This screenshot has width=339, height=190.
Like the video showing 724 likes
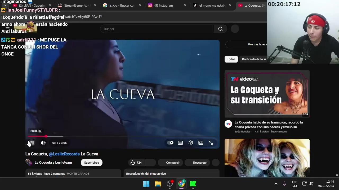(137, 163)
